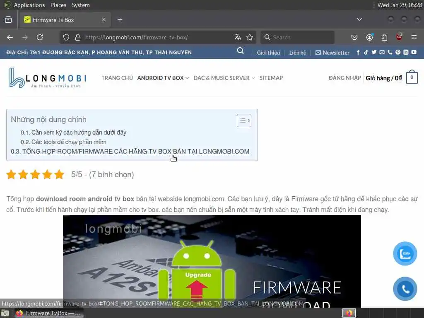Click the browser Search field

(x=297, y=37)
